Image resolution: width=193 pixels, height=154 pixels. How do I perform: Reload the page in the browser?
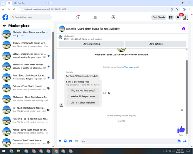tap(14, 10)
